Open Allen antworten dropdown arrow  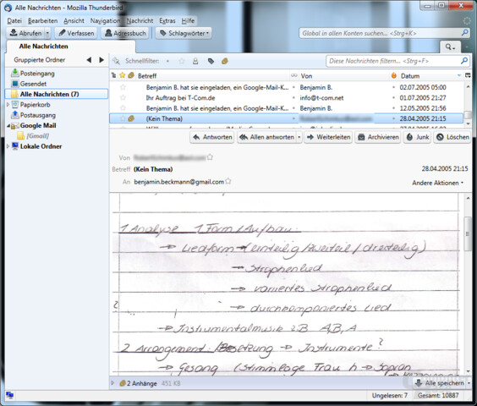[x=299, y=137]
